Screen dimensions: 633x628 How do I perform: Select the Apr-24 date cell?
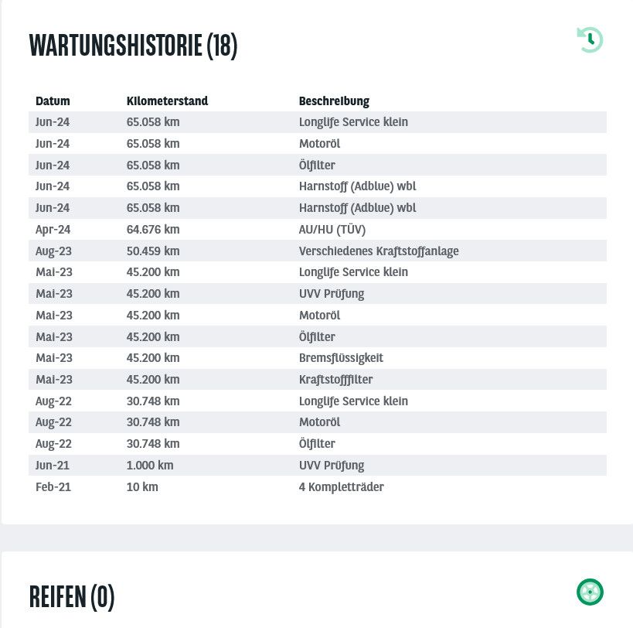point(53,230)
